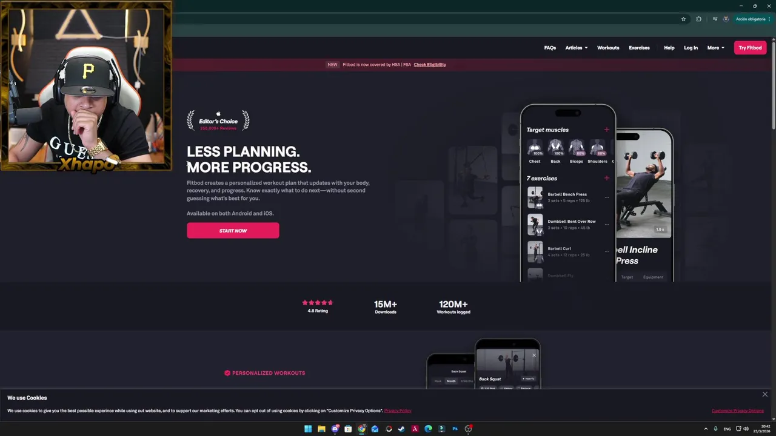
Task: Open options dots for Dumbbell Bent Over Row
Action: tap(606, 225)
